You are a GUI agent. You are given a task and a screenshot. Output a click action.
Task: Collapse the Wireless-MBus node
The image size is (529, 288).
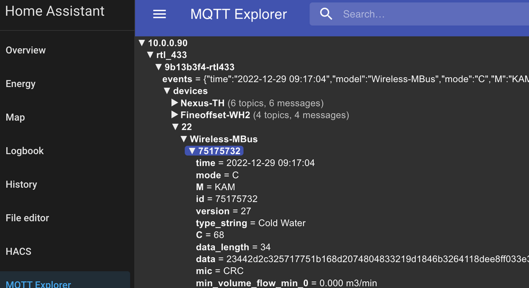184,139
